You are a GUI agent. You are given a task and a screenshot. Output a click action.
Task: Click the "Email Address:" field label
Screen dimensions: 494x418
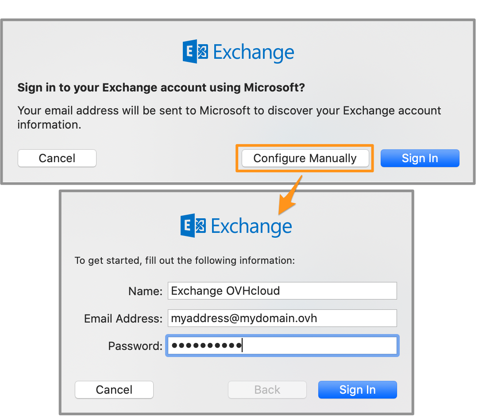tap(123, 319)
